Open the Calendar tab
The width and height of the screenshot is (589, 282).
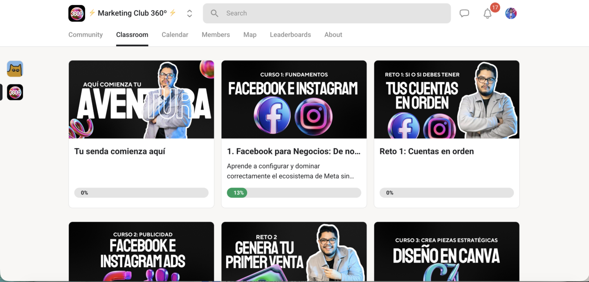pos(175,35)
